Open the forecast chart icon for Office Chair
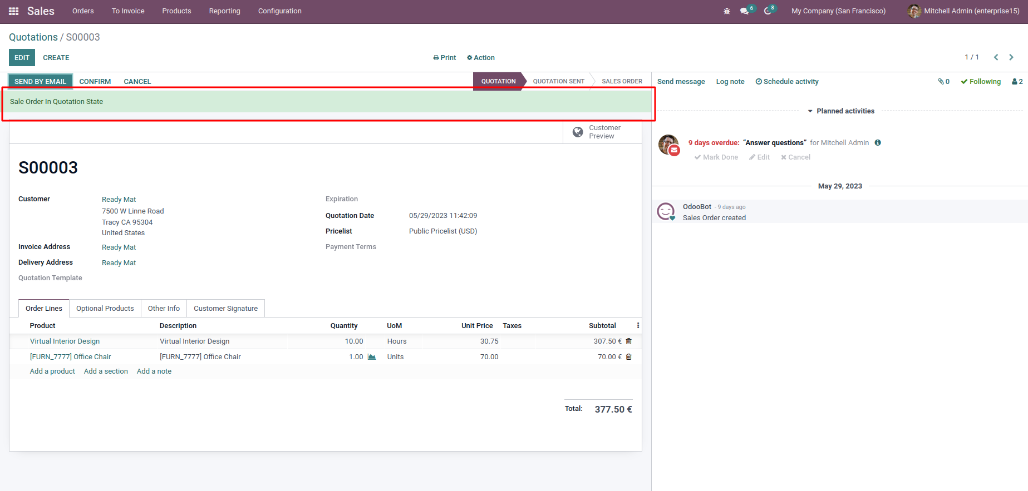Viewport: 1028px width, 491px height. 372,357
